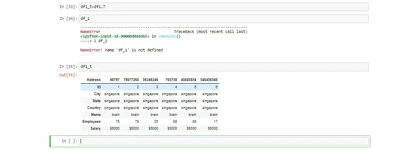Image resolution: width=400 pixels, height=150 pixels.
Task: Click the Employees row label
Action: click(91, 122)
